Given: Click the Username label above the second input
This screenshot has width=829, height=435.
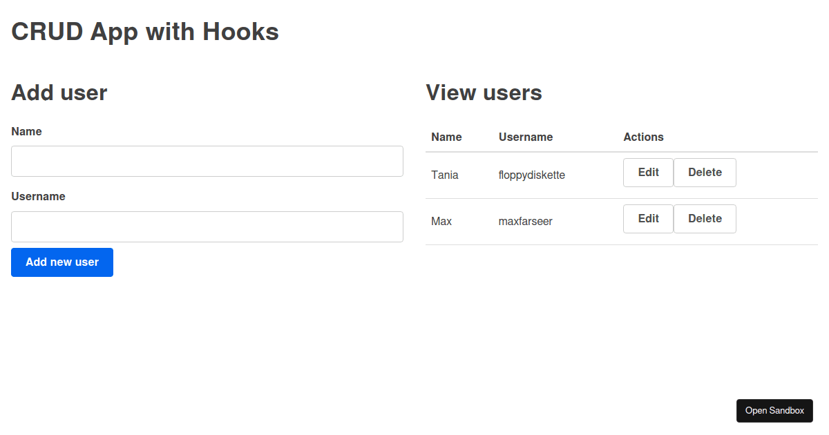Looking at the screenshot, I should (x=38, y=196).
